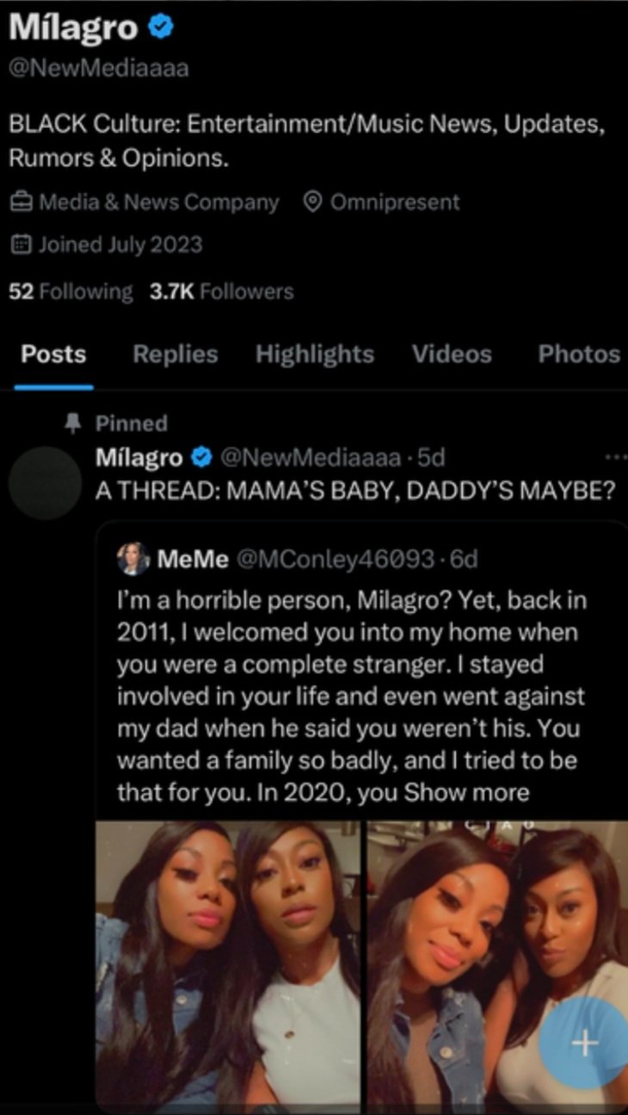Click the calendar icon beside Joined July 2023
The image size is (628, 1115).
[21, 245]
